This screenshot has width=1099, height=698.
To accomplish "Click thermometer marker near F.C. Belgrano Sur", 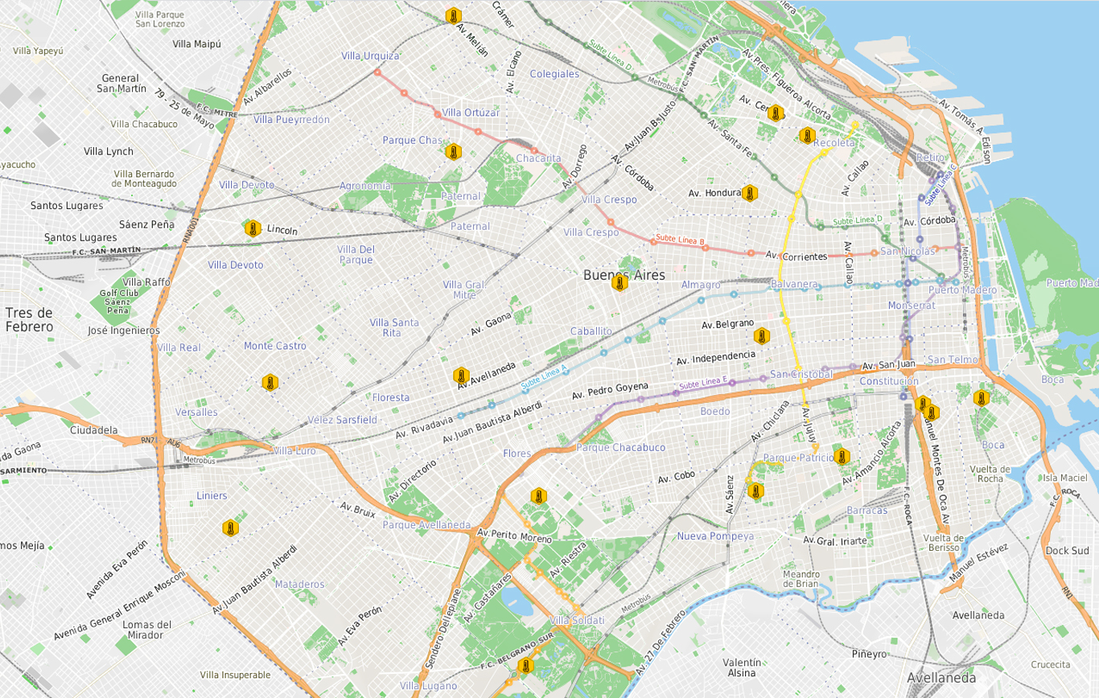I will [x=525, y=666].
